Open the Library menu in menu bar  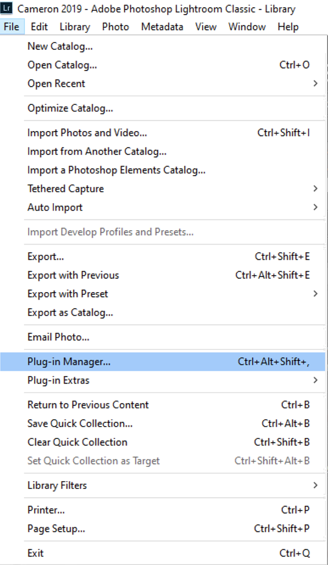tap(75, 27)
